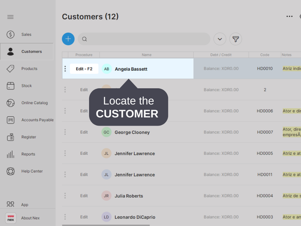Click the Online Catalog icon
Viewport: 301px width, 226px height.
click(10, 103)
